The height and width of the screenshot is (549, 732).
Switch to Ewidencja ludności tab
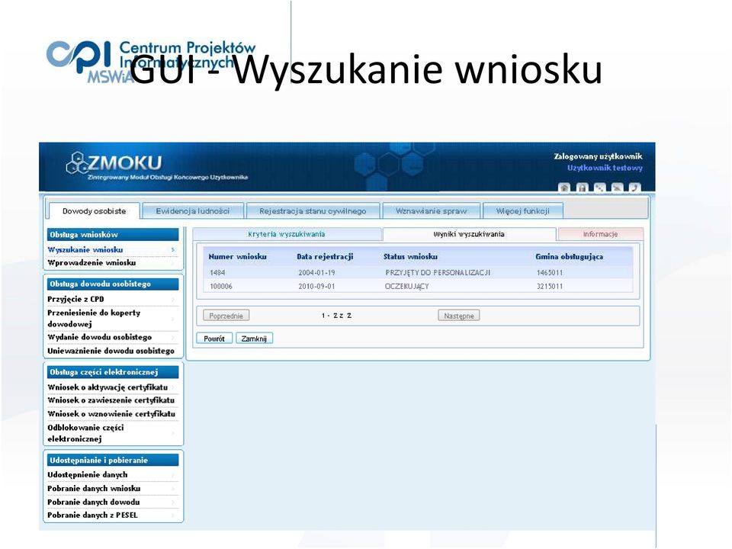193,211
